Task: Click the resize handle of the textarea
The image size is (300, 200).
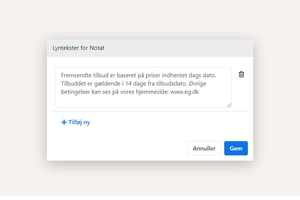Action: tap(230, 105)
